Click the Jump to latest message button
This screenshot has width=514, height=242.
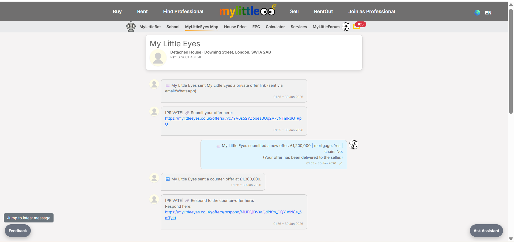pos(28,218)
